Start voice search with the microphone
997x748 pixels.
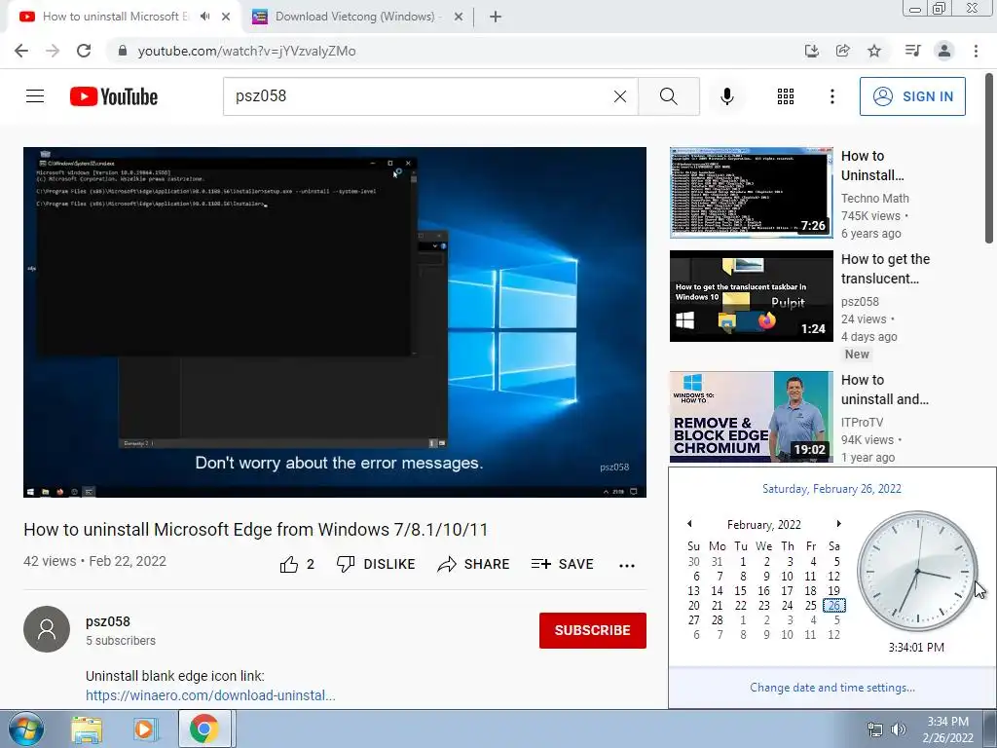pos(727,96)
